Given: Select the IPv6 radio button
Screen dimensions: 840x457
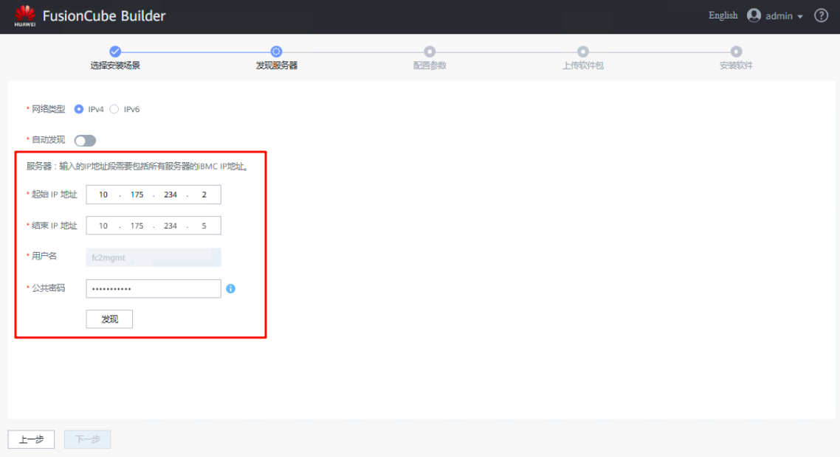Looking at the screenshot, I should (x=114, y=109).
